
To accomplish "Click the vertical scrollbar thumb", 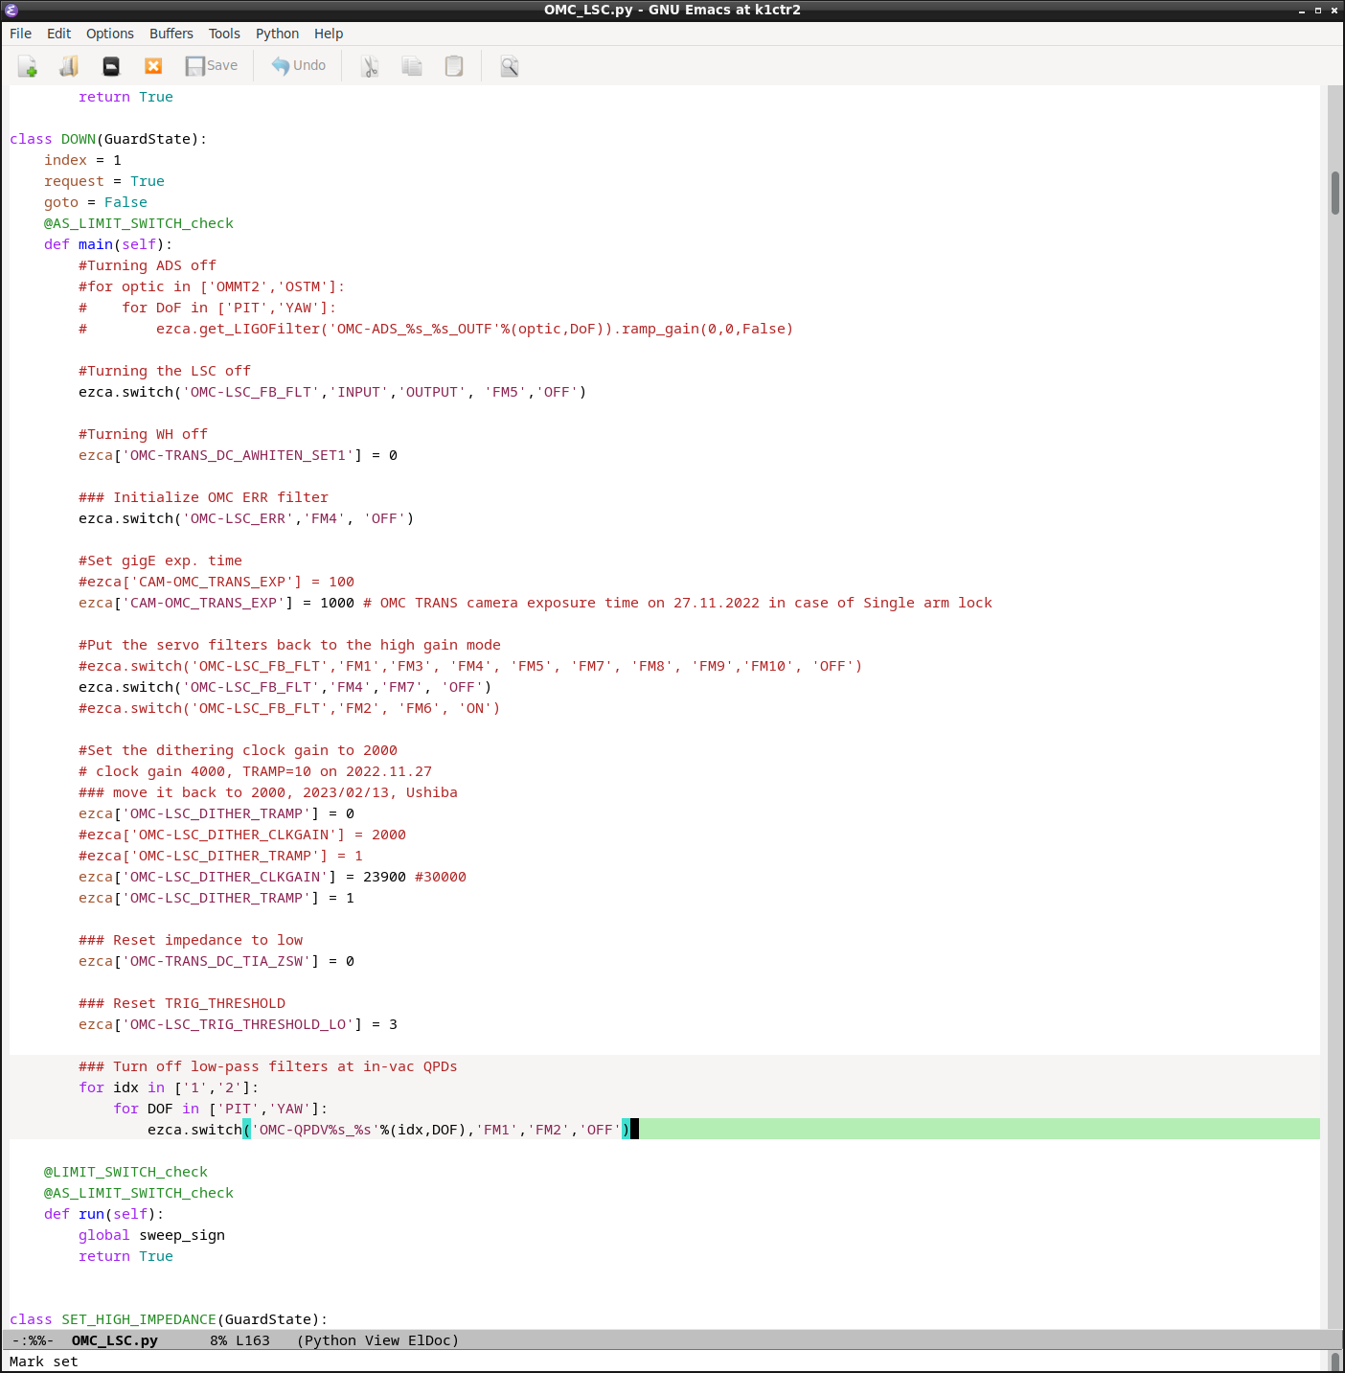I will pos(1334,193).
